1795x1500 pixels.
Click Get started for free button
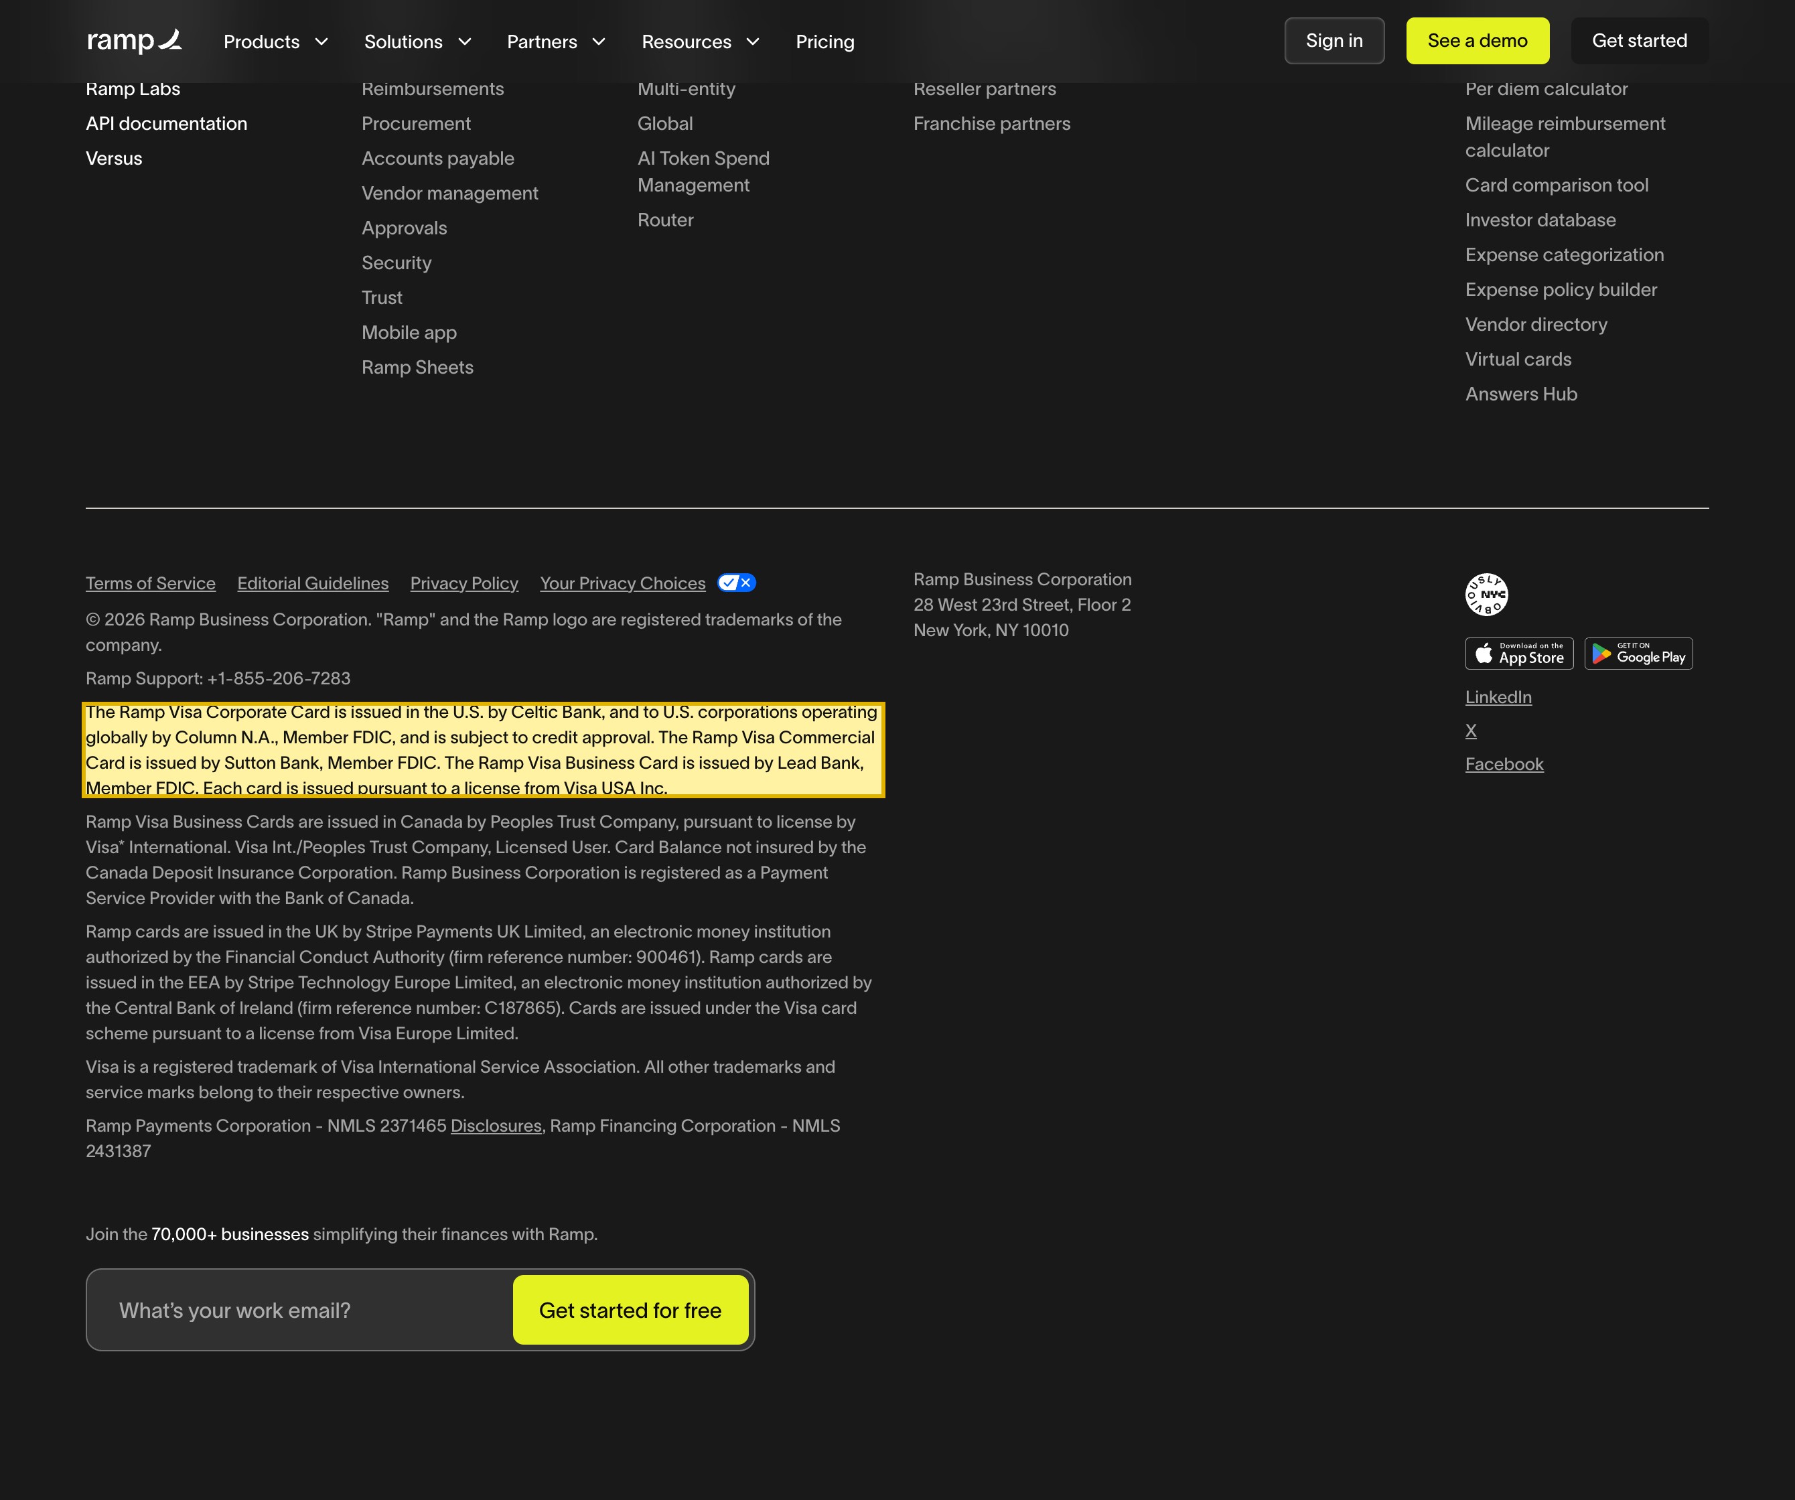click(x=630, y=1309)
